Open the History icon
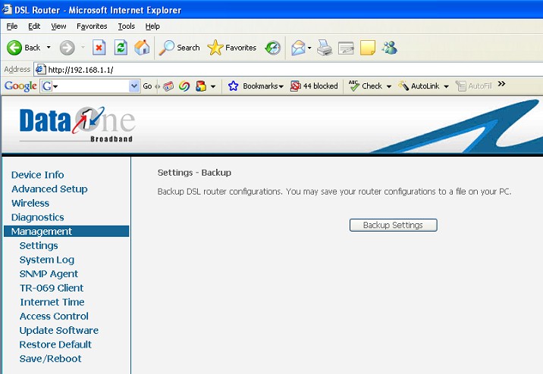543x374 pixels. coord(273,48)
